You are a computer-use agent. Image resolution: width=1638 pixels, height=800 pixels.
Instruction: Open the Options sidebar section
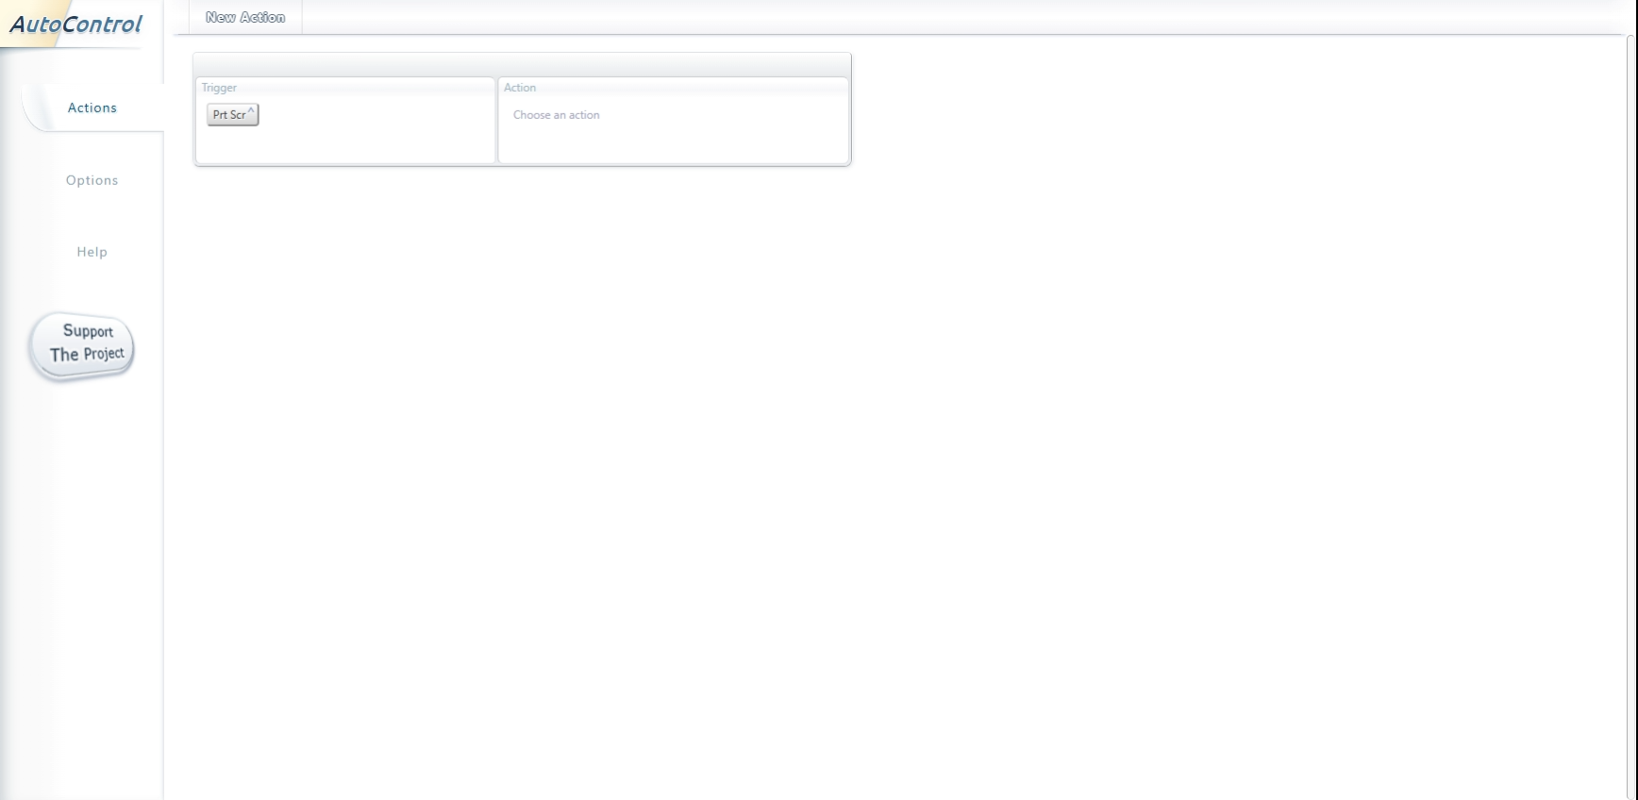pos(92,180)
